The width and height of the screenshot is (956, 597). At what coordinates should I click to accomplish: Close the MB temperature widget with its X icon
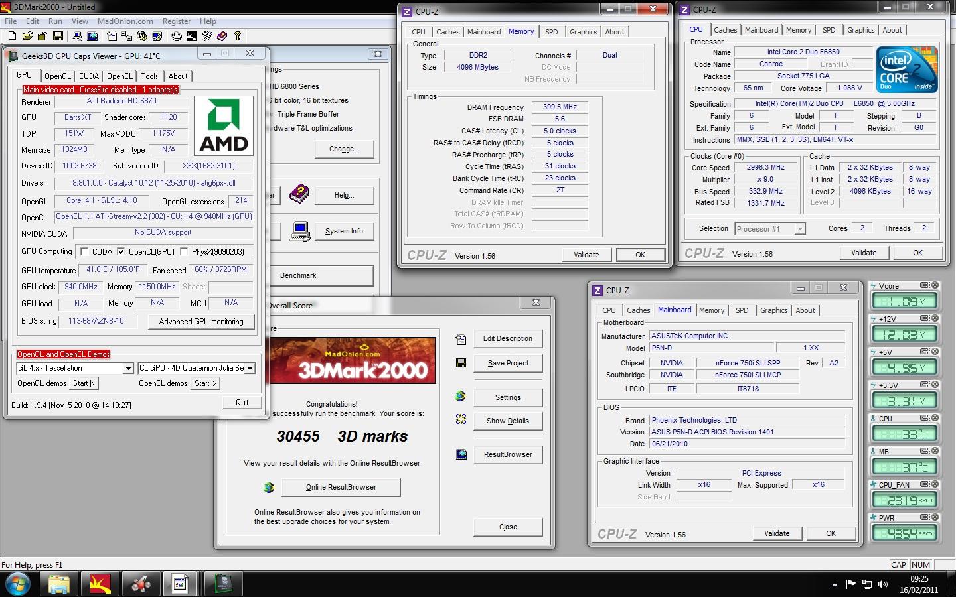pos(935,451)
